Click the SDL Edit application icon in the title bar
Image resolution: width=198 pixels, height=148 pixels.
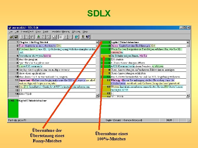10,28
